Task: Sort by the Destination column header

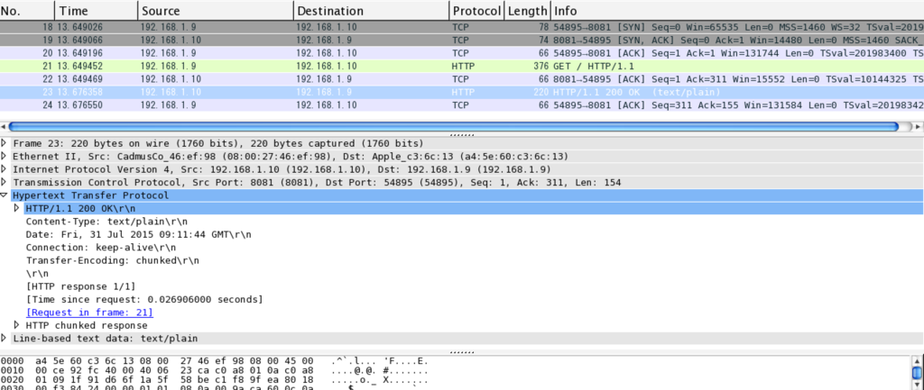Action: click(x=371, y=11)
